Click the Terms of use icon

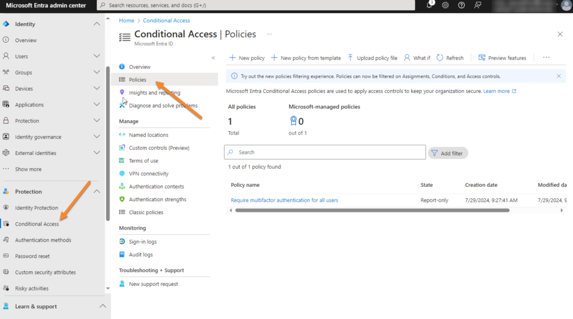click(122, 160)
